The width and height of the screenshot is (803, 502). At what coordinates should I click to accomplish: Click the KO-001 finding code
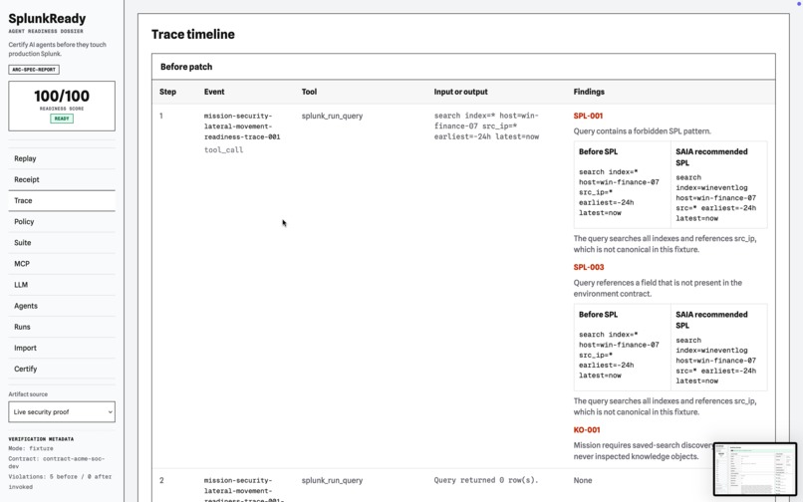tap(587, 430)
